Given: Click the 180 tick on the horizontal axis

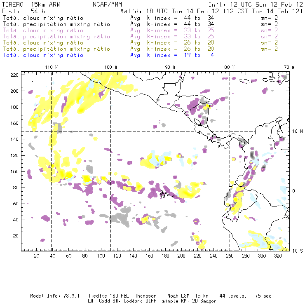Looking at the screenshot, I should pos(165,256).
